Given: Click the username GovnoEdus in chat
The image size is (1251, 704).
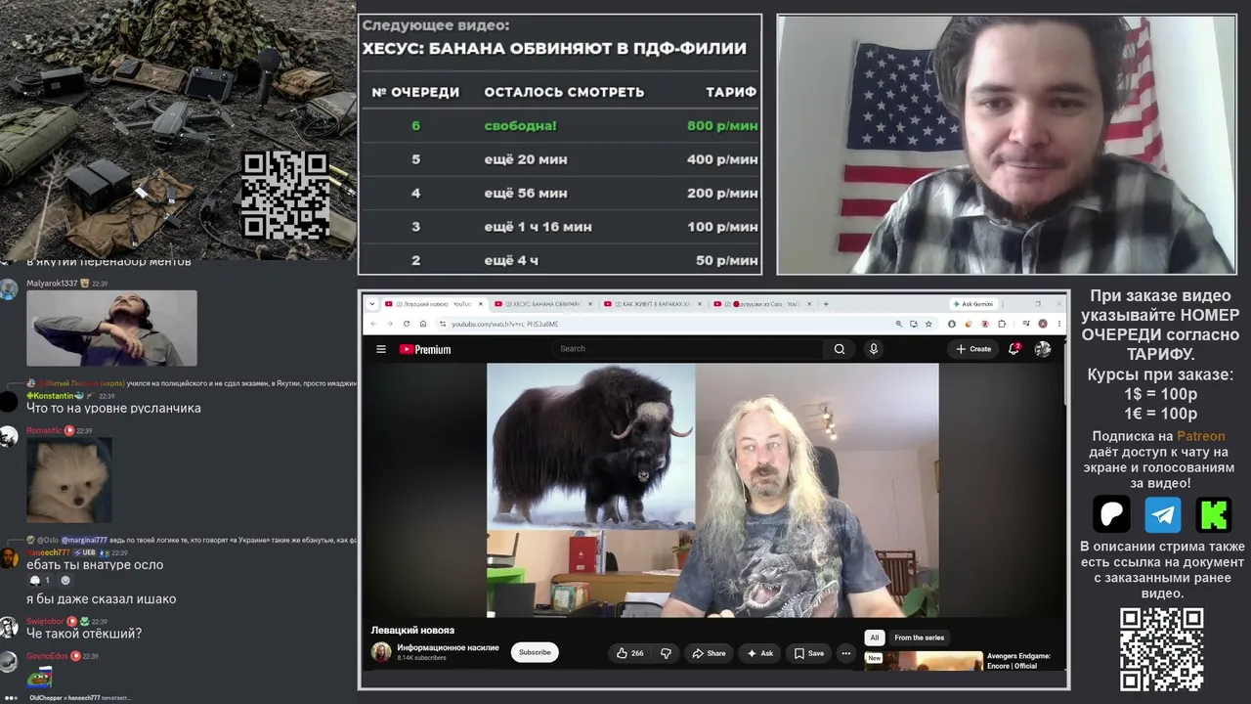Looking at the screenshot, I should click(47, 655).
